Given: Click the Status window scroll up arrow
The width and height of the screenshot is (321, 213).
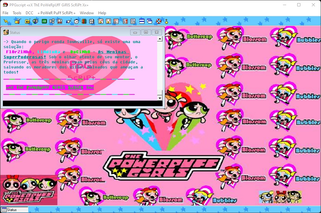Looking at the screenshot, I should tap(160, 39).
